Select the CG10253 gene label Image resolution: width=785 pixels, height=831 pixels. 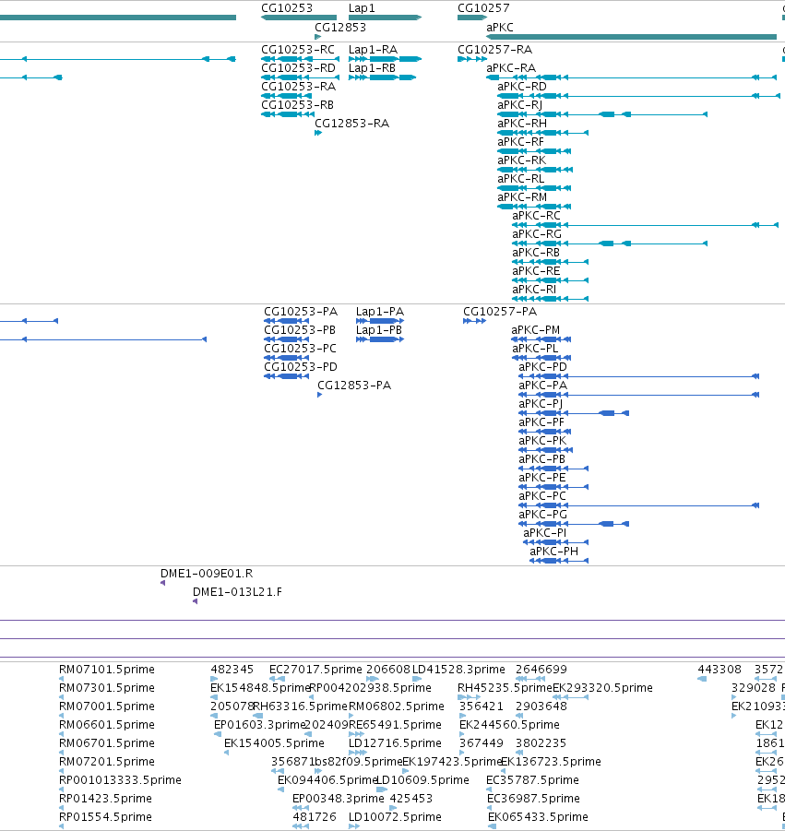pos(287,8)
